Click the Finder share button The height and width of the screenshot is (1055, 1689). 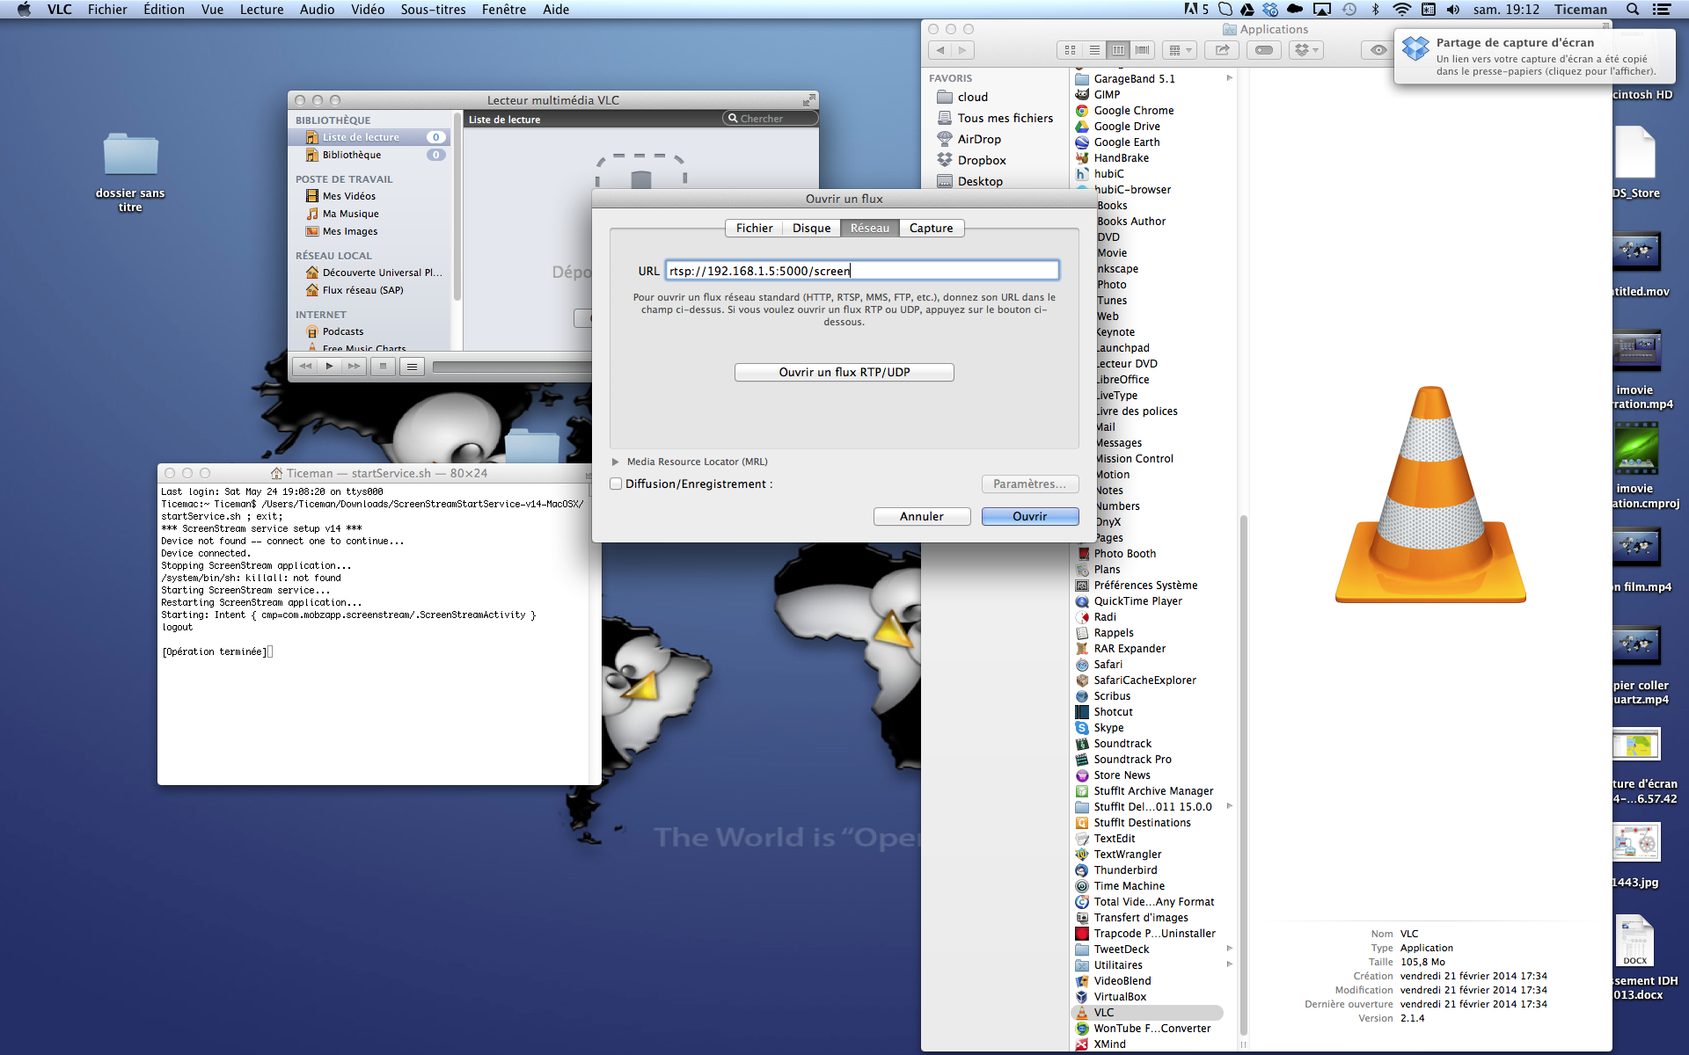pos(1223,50)
